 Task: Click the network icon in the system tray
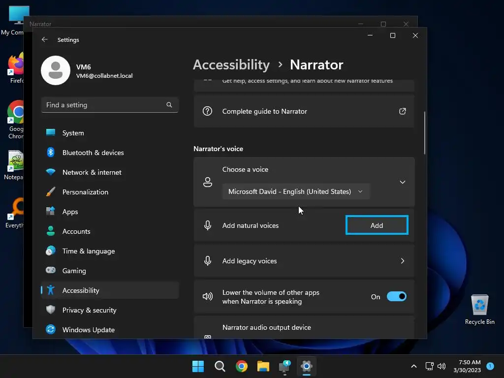(429, 366)
